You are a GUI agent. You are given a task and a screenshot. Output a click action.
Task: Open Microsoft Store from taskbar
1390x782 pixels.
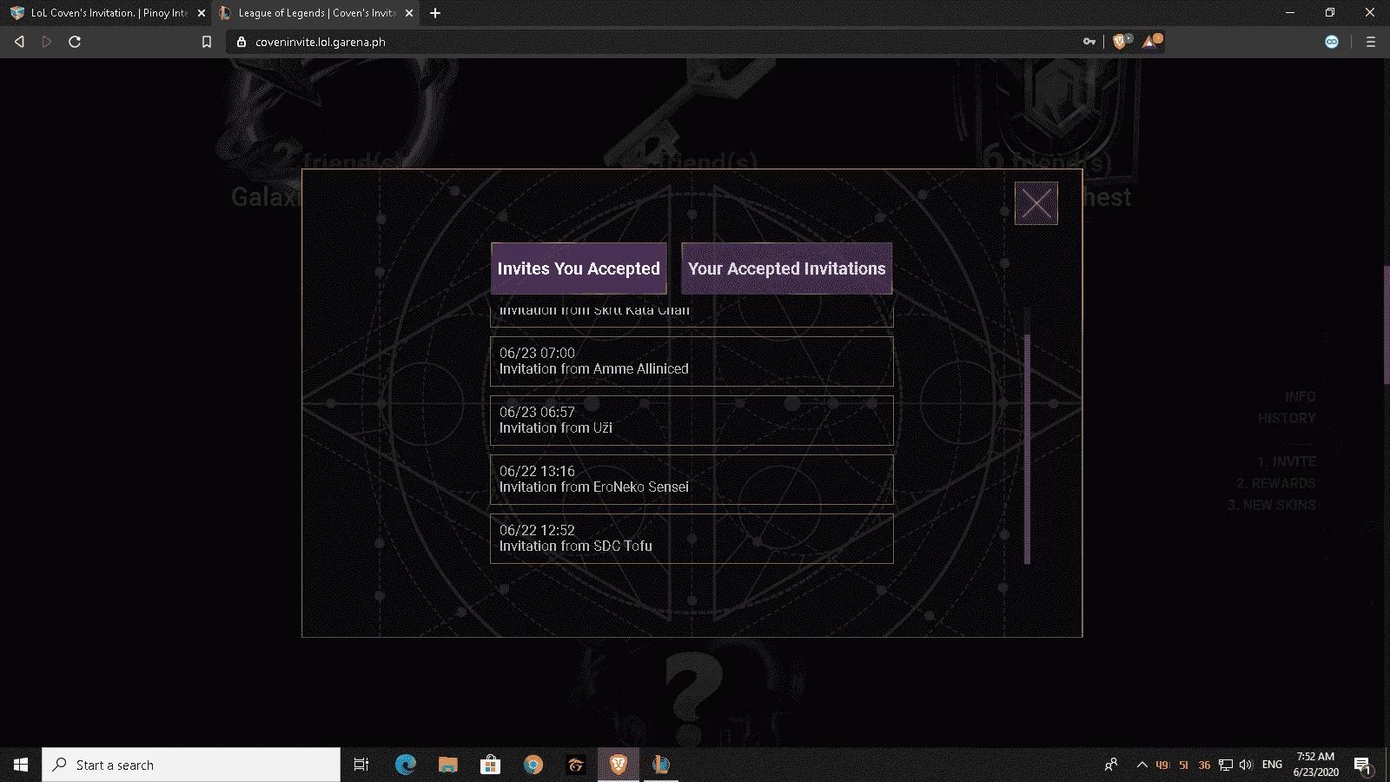490,765
